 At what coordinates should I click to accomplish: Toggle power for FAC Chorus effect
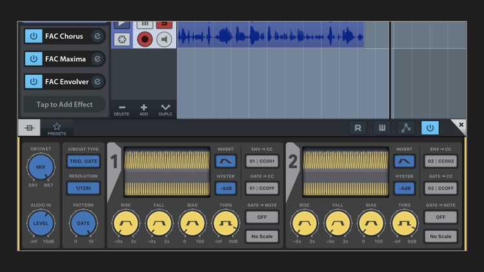pos(34,36)
